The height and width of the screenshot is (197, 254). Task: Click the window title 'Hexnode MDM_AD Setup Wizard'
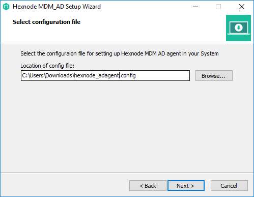(x=57, y=7)
